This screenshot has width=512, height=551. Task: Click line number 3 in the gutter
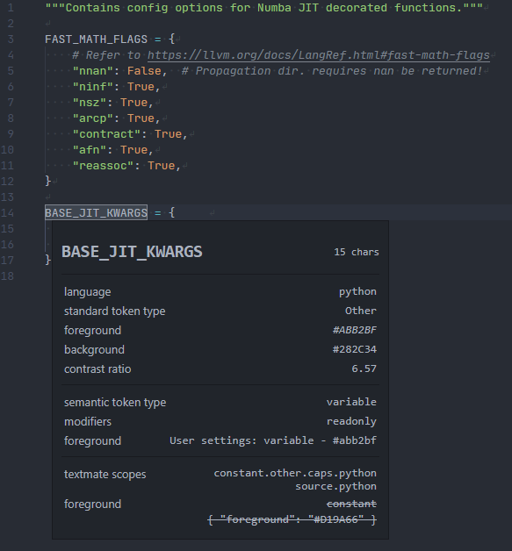pos(11,39)
